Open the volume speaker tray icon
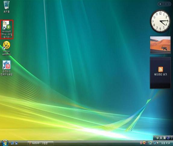Viewport: 173px width, 146px height. pos(158,143)
